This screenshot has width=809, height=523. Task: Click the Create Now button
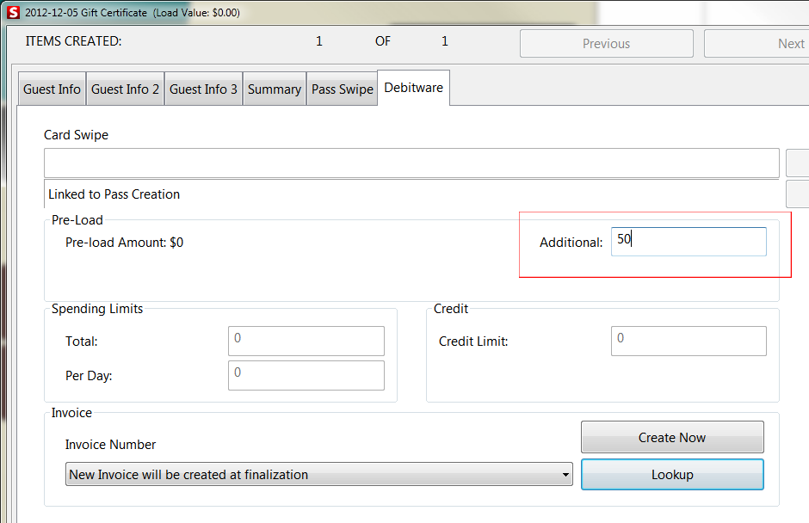[x=672, y=437]
